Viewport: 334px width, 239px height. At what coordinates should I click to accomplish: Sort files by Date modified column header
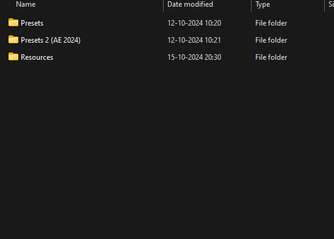[x=190, y=4]
